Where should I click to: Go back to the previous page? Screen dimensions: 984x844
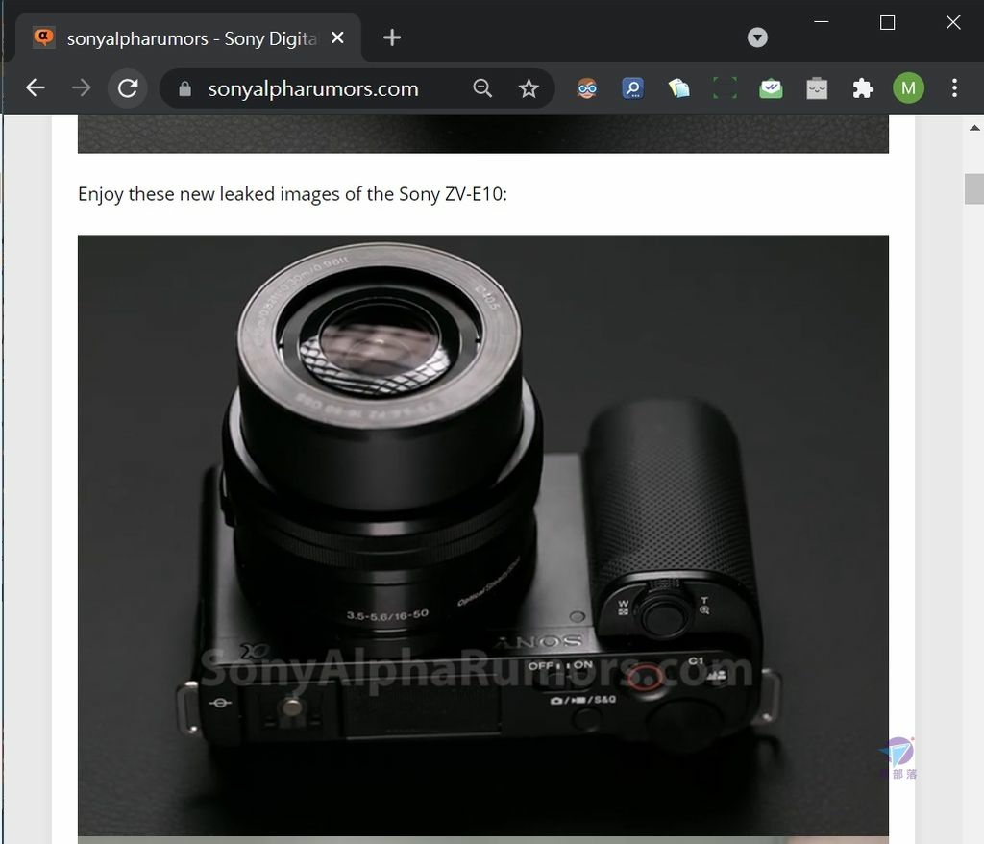(36, 87)
